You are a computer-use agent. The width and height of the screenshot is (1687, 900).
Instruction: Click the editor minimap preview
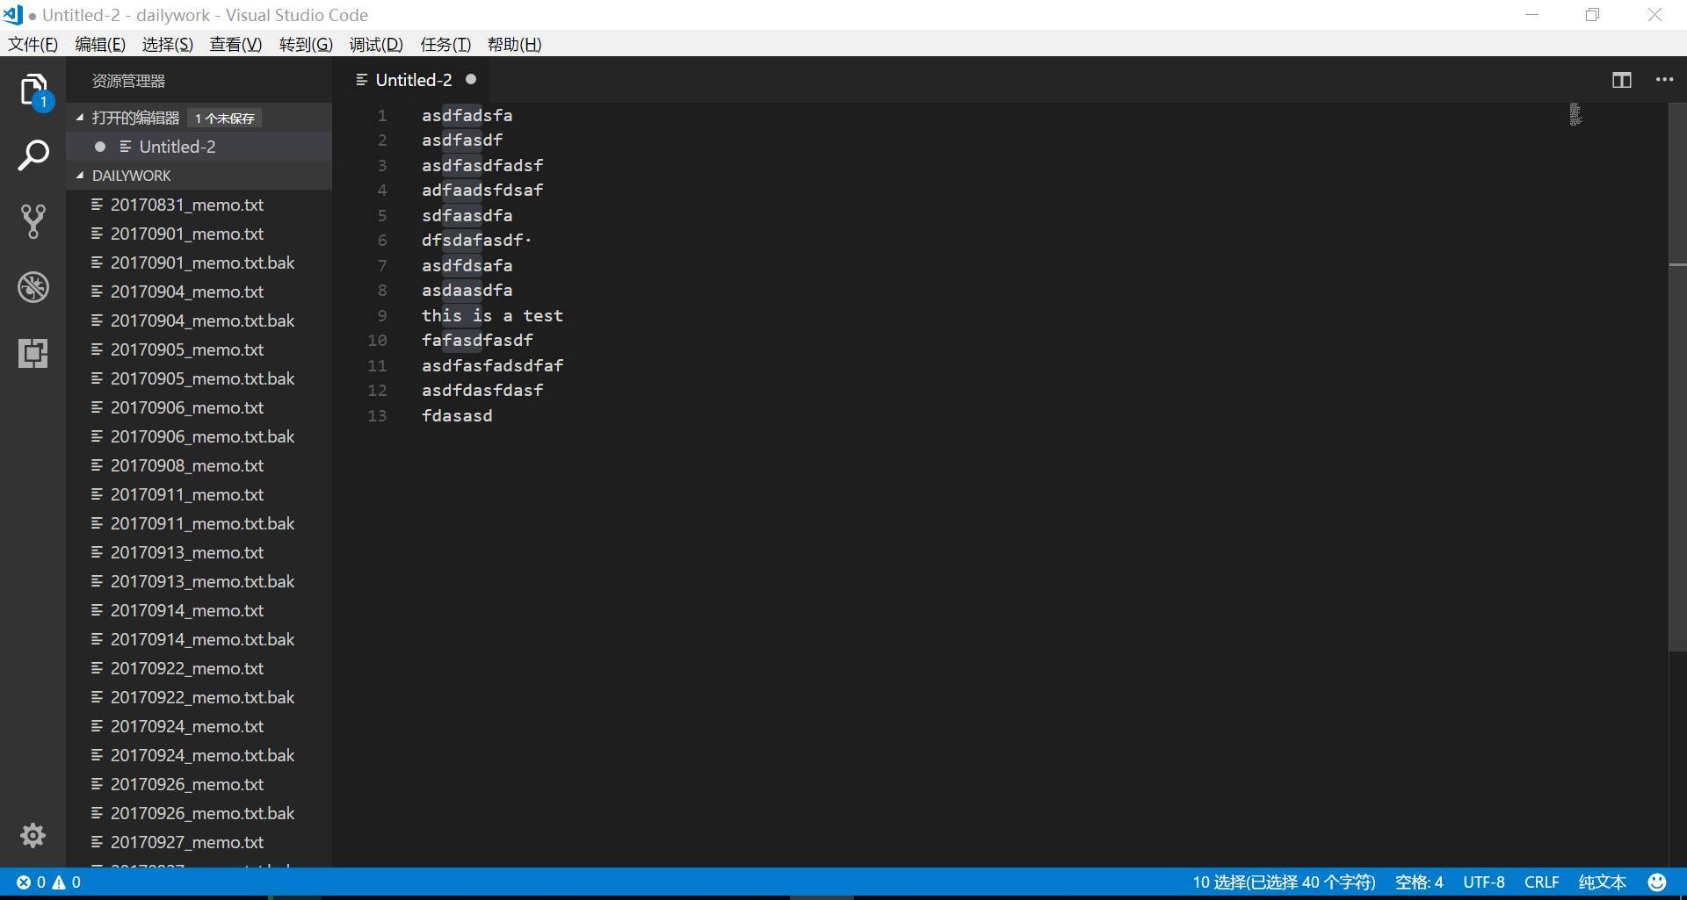(x=1575, y=114)
